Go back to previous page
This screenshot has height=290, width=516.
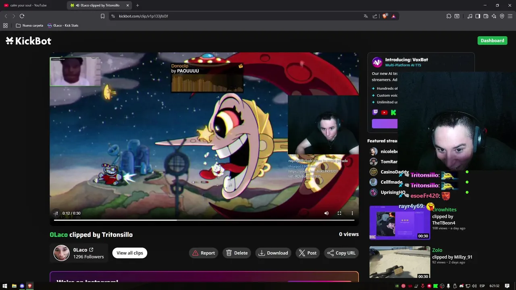click(x=6, y=16)
